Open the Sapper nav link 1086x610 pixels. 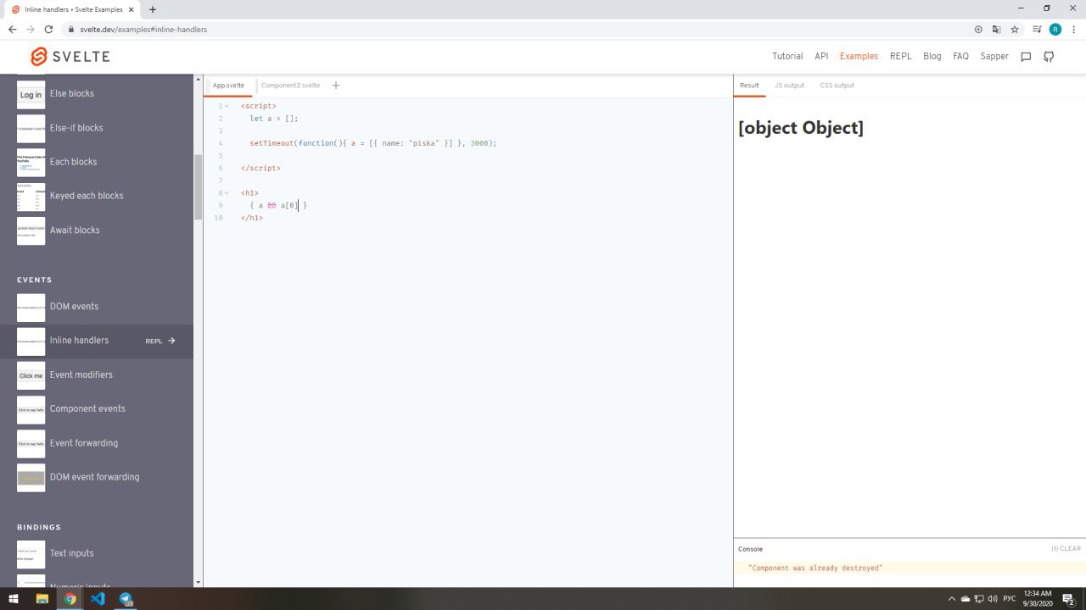tap(994, 57)
